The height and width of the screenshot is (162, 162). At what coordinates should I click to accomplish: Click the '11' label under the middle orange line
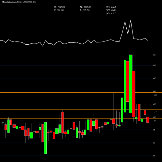tap(155, 112)
